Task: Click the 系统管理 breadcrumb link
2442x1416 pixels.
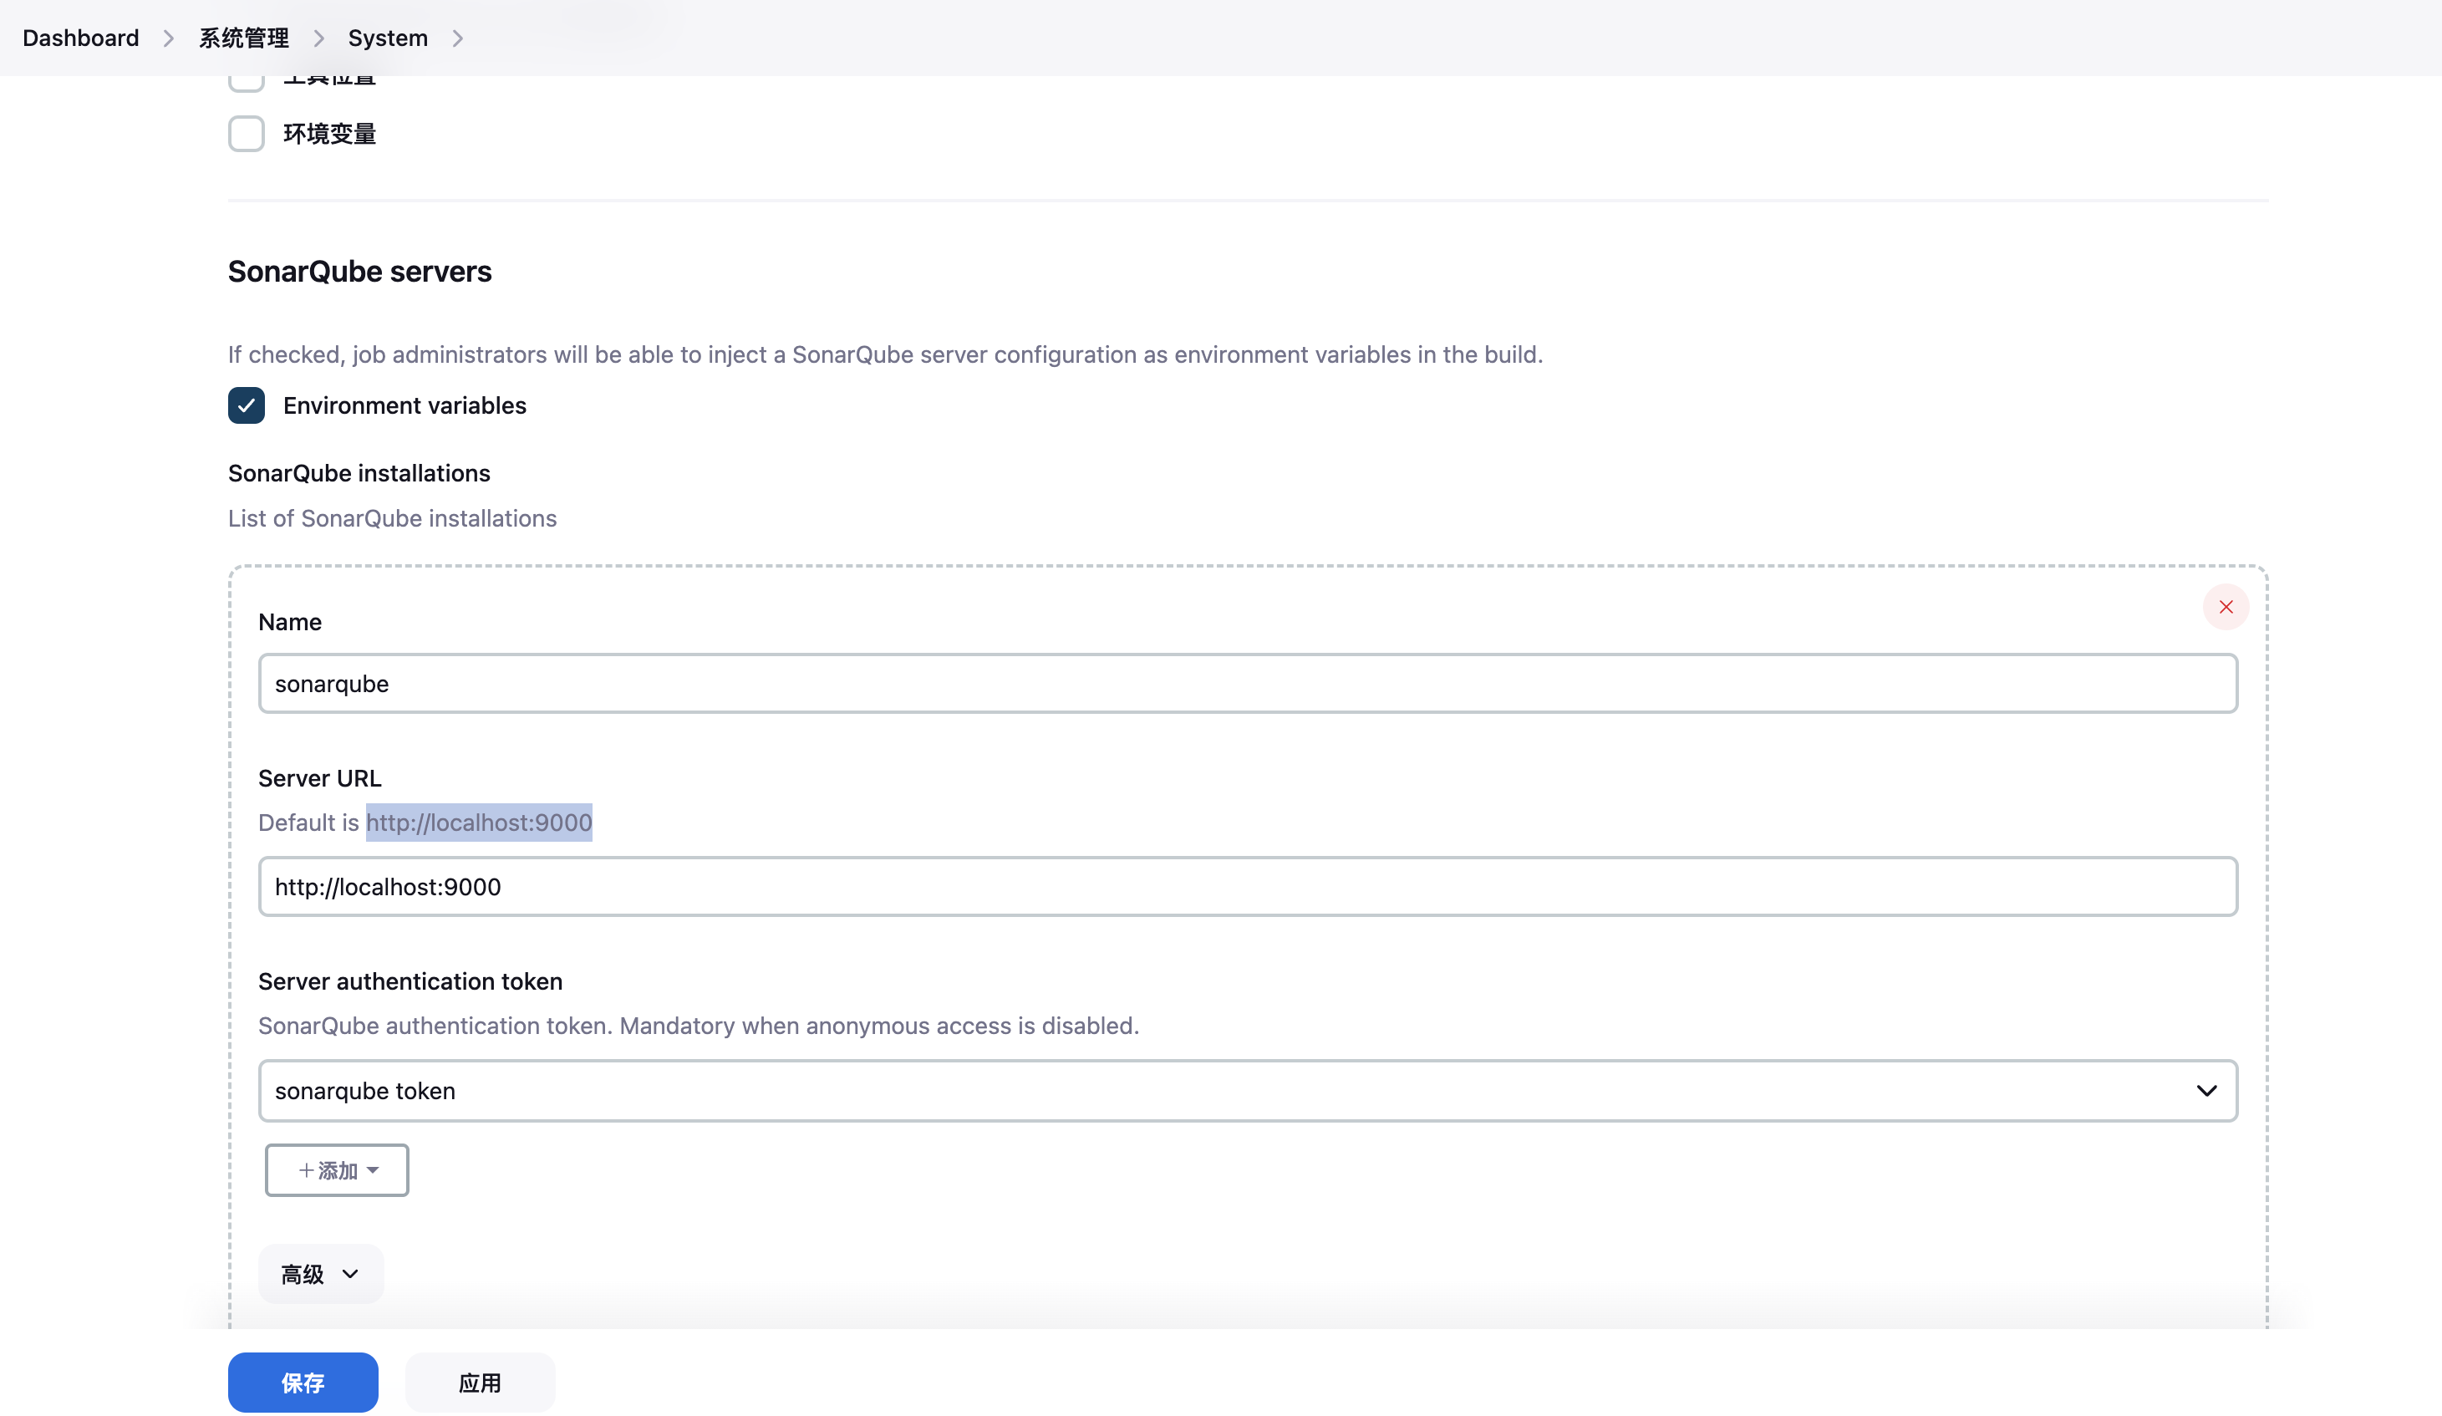Action: (x=244, y=37)
